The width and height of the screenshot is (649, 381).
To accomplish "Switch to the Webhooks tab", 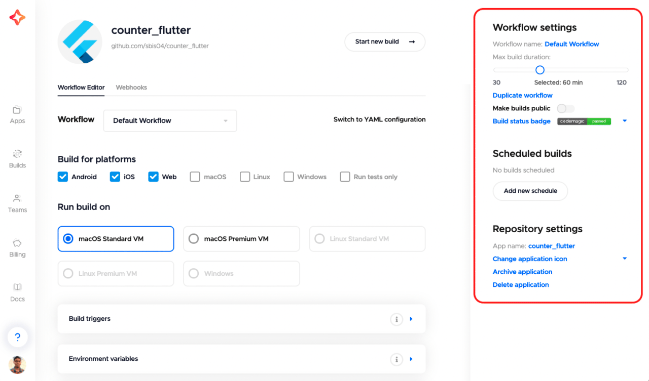I will [x=131, y=88].
